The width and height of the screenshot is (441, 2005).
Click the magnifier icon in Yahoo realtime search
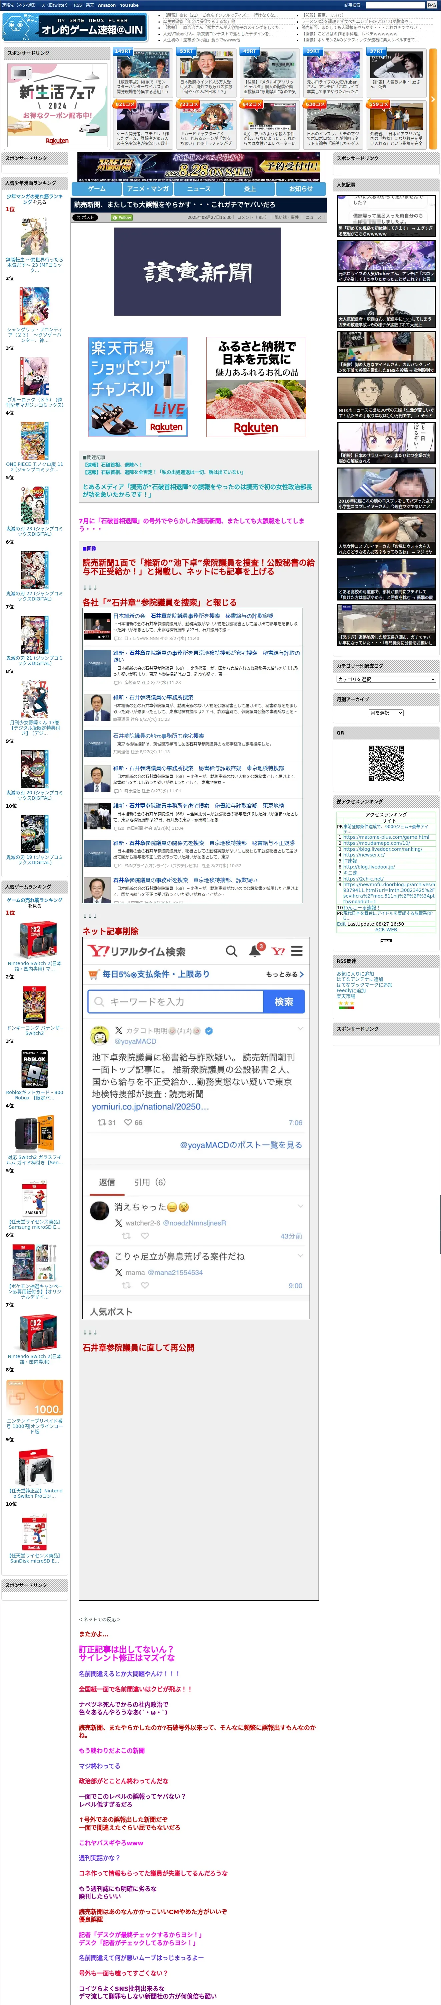click(x=232, y=951)
